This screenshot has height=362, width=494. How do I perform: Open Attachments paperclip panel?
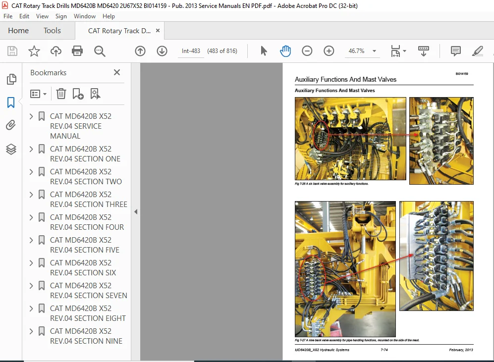pyautogui.click(x=11, y=125)
